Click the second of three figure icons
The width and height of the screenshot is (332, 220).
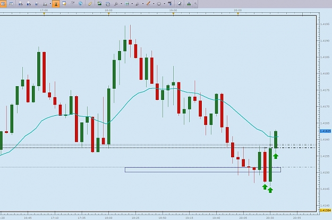tap(29, 4)
